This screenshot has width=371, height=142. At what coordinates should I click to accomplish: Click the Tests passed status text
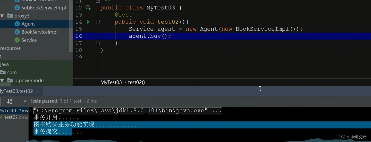[63, 101]
